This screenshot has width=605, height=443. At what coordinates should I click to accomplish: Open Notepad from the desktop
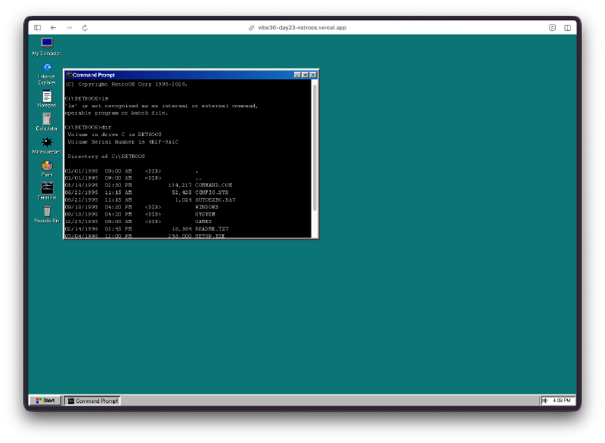tap(46, 94)
